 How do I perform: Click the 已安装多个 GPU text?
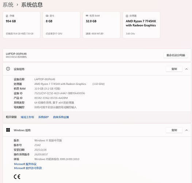tap(54, 34)
